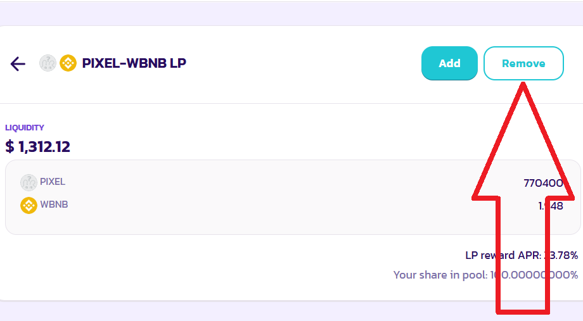Click the $ 1,312.12 liquidity value

tap(37, 147)
